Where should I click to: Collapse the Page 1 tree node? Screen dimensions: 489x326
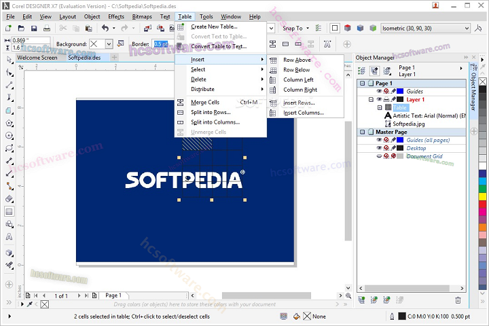(362, 84)
